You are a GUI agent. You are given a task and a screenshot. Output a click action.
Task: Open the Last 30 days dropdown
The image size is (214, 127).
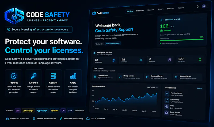point(152,88)
